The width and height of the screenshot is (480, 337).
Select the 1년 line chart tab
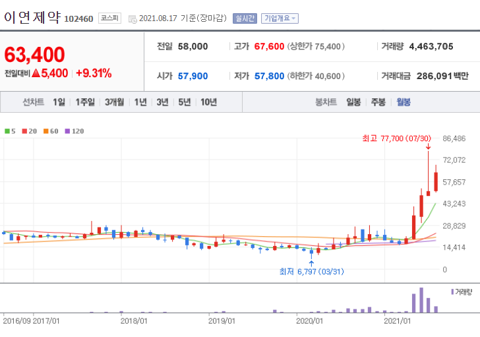(x=140, y=102)
